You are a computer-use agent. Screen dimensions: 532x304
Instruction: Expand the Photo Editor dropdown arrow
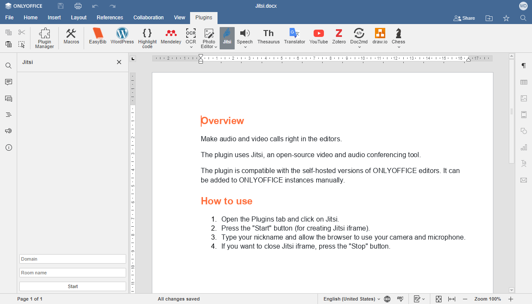[216, 47]
